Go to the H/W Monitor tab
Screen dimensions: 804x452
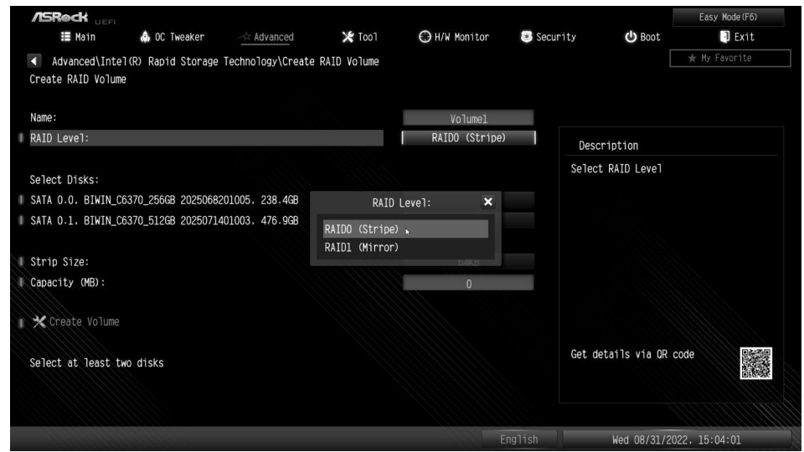click(x=452, y=37)
